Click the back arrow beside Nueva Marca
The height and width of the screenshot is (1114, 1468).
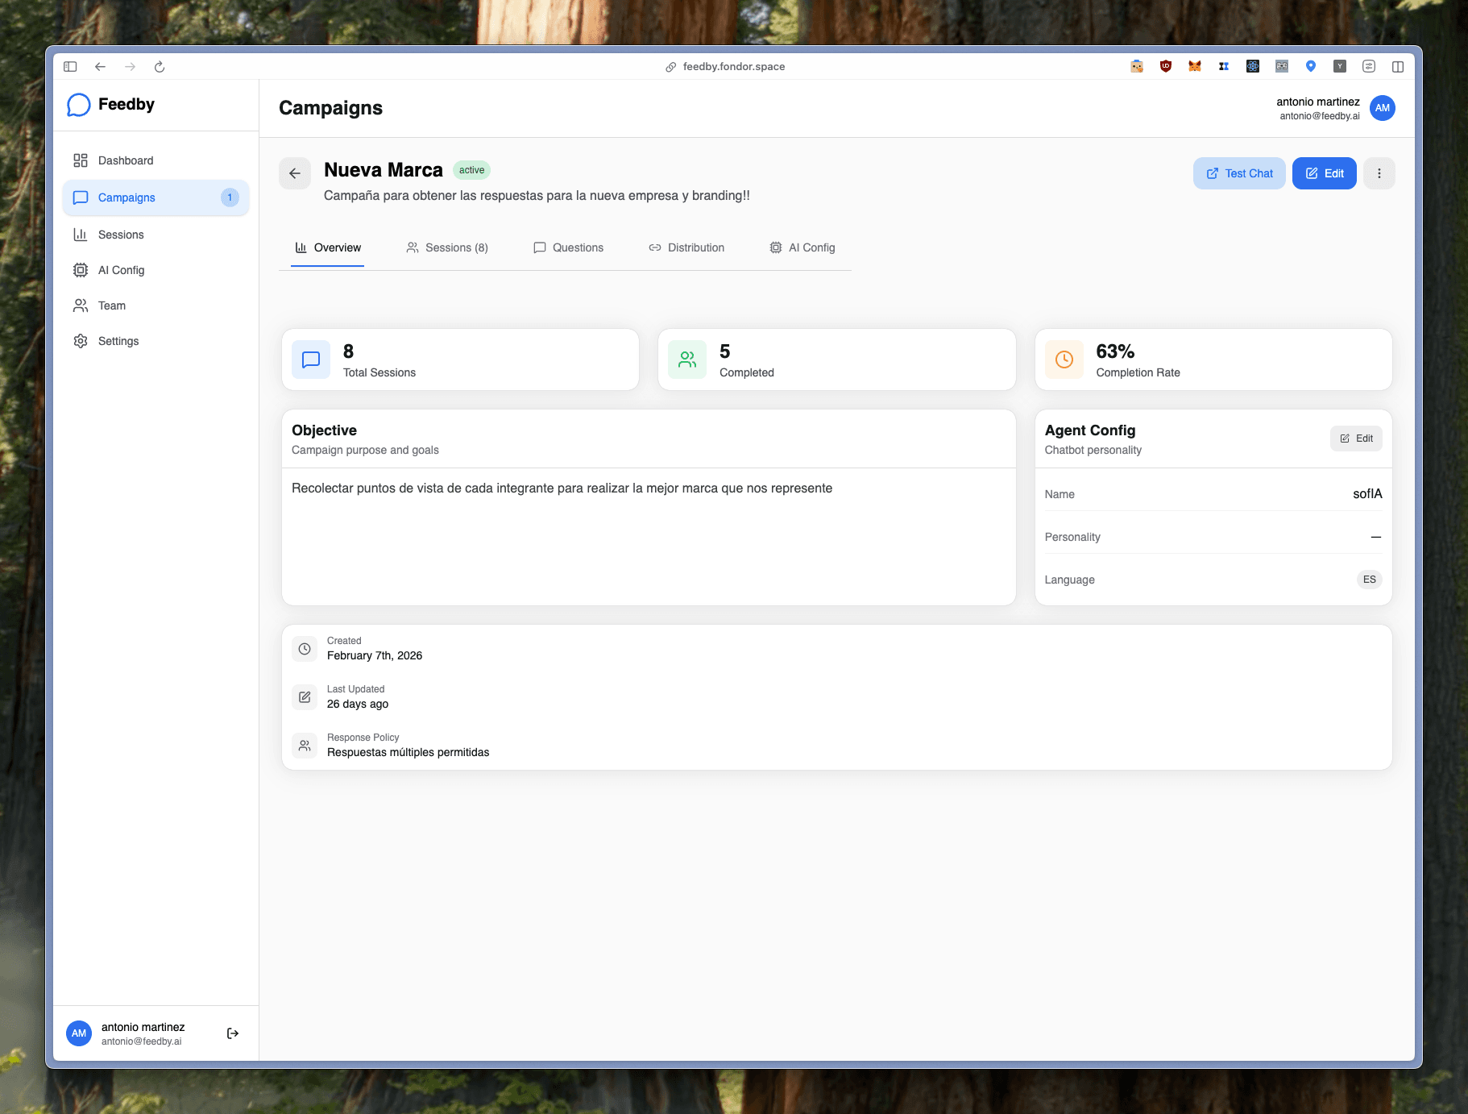[295, 173]
